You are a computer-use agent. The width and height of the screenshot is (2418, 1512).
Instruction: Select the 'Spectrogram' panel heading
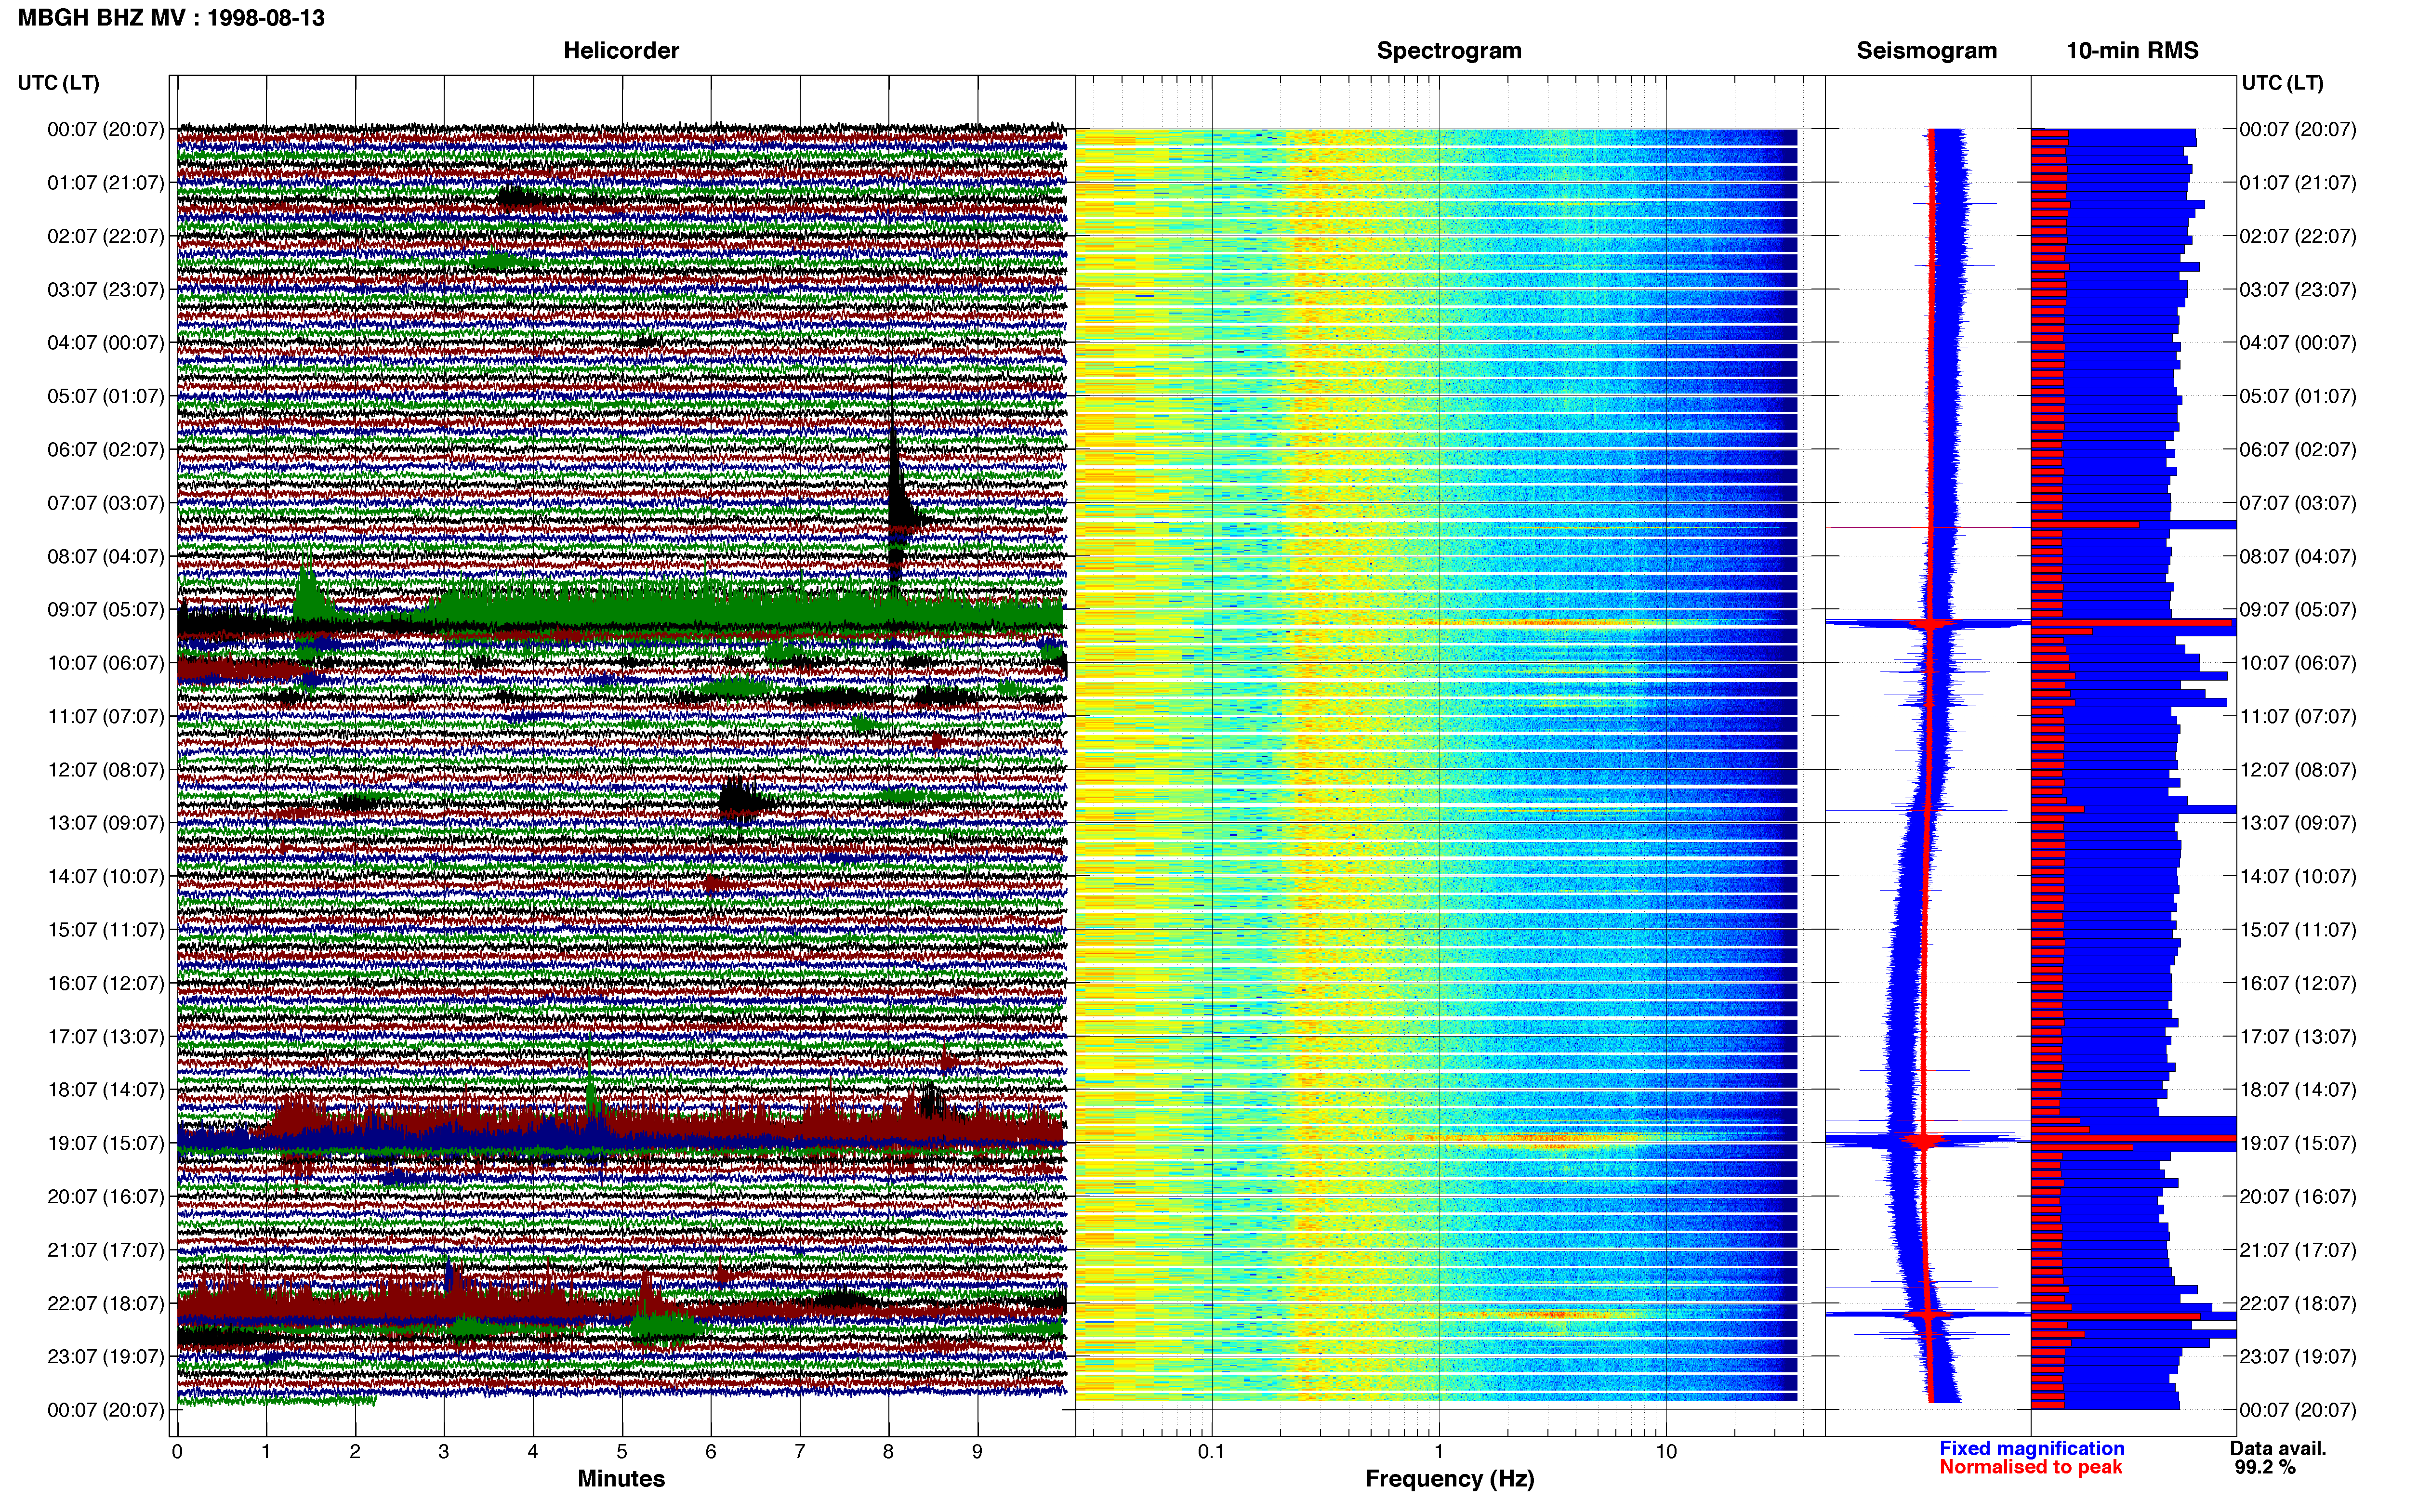tap(1449, 51)
